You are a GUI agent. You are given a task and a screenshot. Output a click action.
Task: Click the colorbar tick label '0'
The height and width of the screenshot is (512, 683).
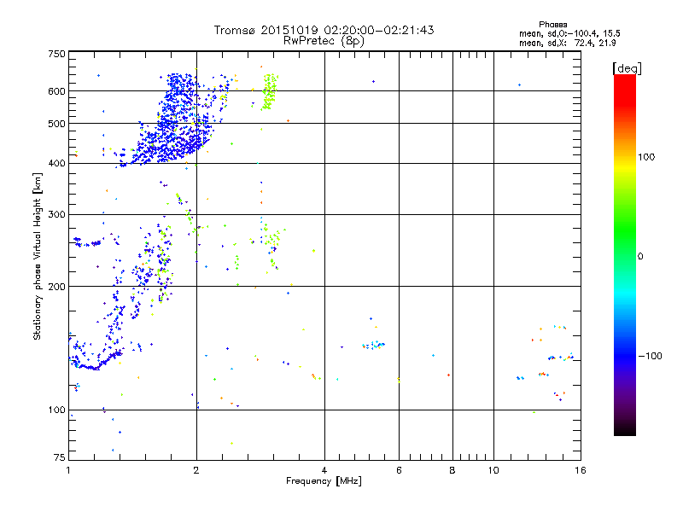tap(639, 257)
